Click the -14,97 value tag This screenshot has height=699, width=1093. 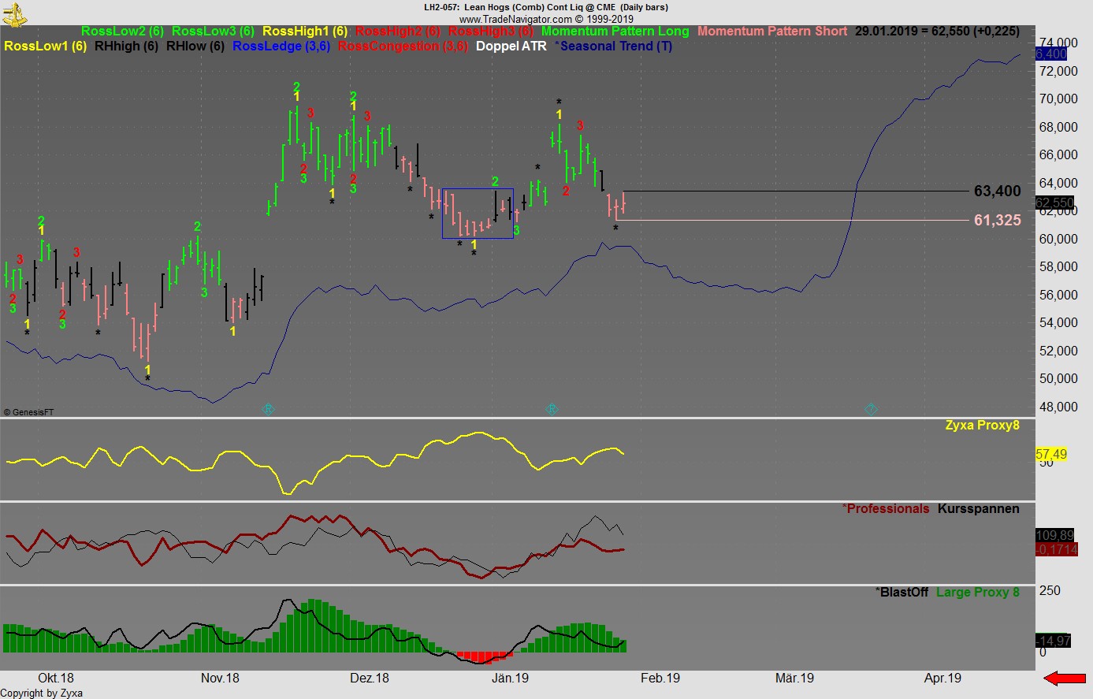(1054, 641)
